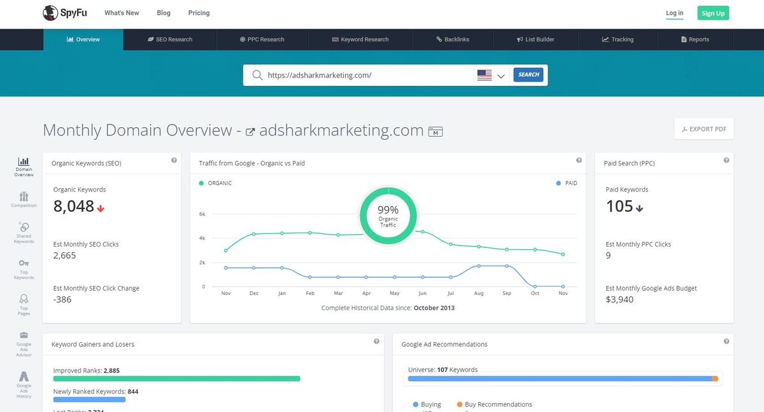
Task: Click the 99% Organic Traffic donut chart
Action: click(x=388, y=215)
